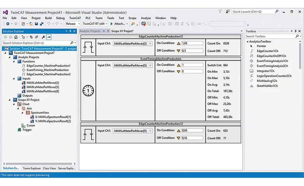Open the Release configuration dropdown
This screenshot has height=186, width=304.
[73, 24]
